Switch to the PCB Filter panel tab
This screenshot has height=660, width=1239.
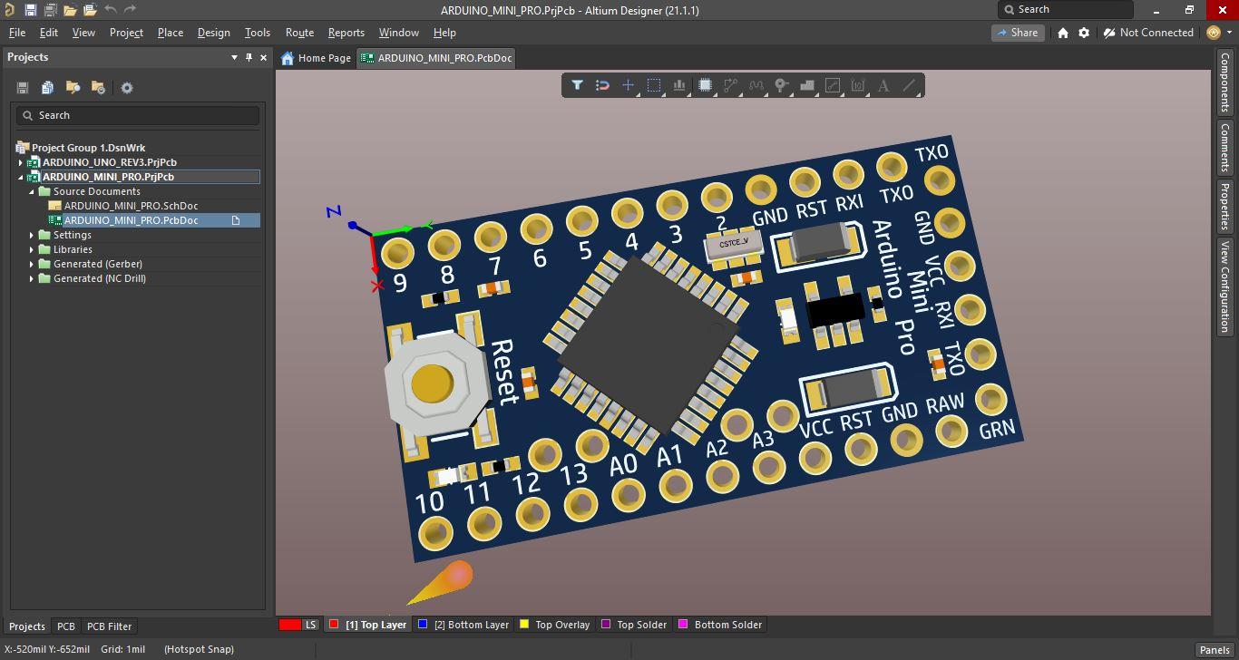coord(109,626)
